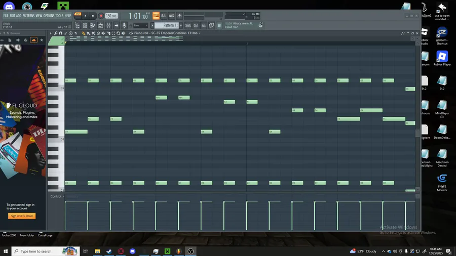Viewport: 456px width, 256px height.
Task: Toggle the 3-2-1 countdown before recording
Action: point(164,16)
